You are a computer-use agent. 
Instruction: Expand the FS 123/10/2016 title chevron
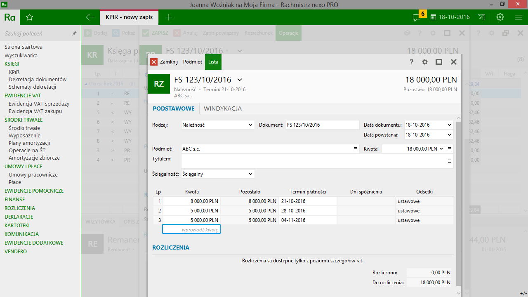point(240,80)
